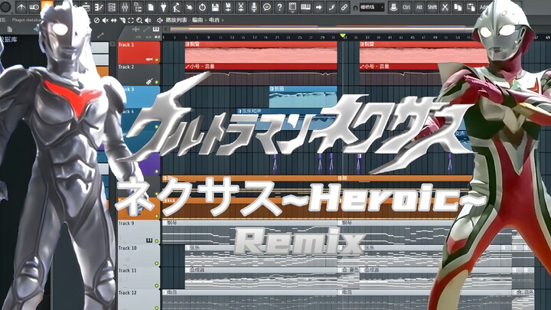Screen dimensions: 551x310
Task: Mute Track 9 via its green dot
Action: coord(156,241)
